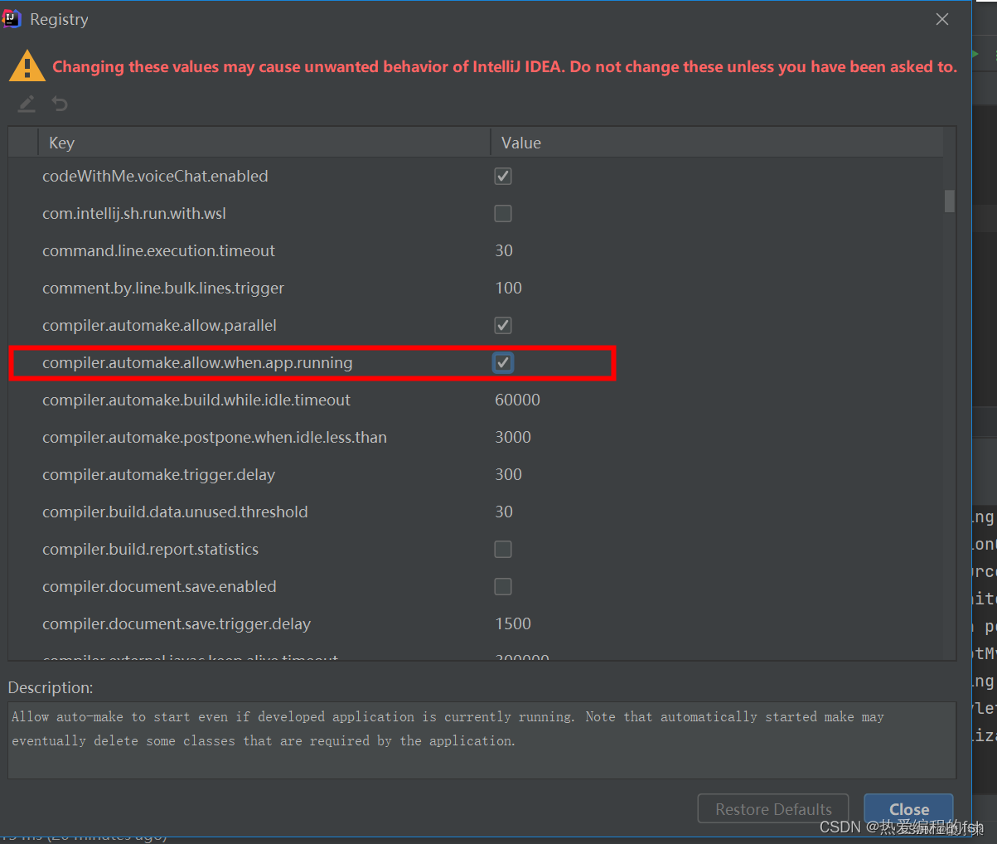
Task: Select compiler.automake.postpone.when.idle.less.than key
Action: pos(215,437)
